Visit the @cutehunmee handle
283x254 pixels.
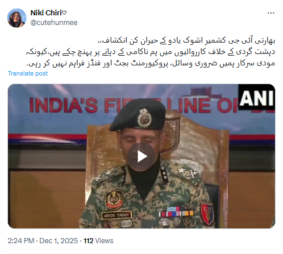(54, 23)
